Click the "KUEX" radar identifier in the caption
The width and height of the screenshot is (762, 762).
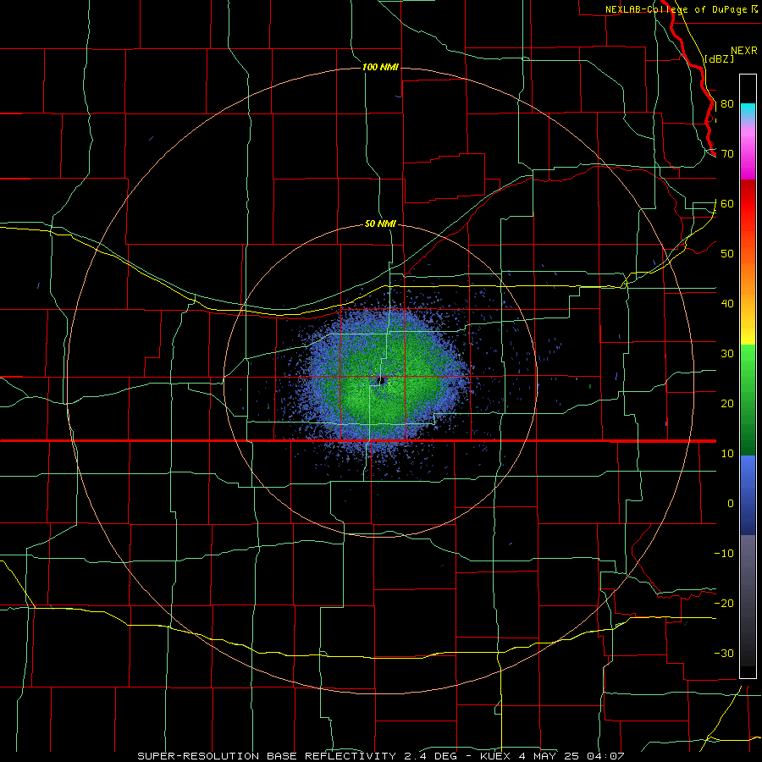pos(497,756)
